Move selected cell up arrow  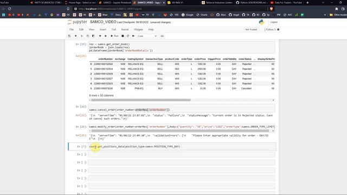pyautogui.click(x=100, y=36)
